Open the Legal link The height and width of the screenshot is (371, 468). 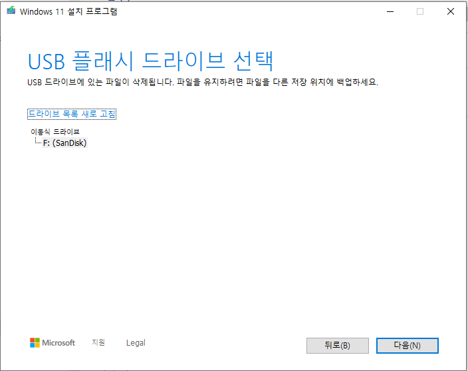point(136,342)
